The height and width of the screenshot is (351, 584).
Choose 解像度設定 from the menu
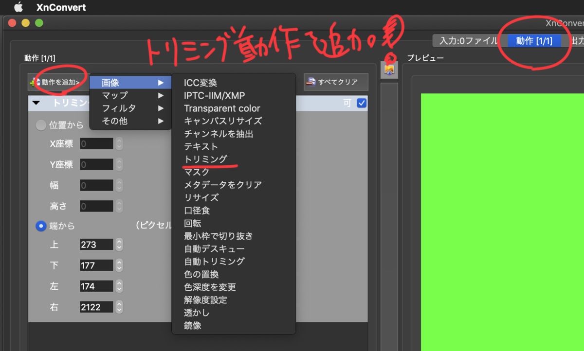point(234,300)
